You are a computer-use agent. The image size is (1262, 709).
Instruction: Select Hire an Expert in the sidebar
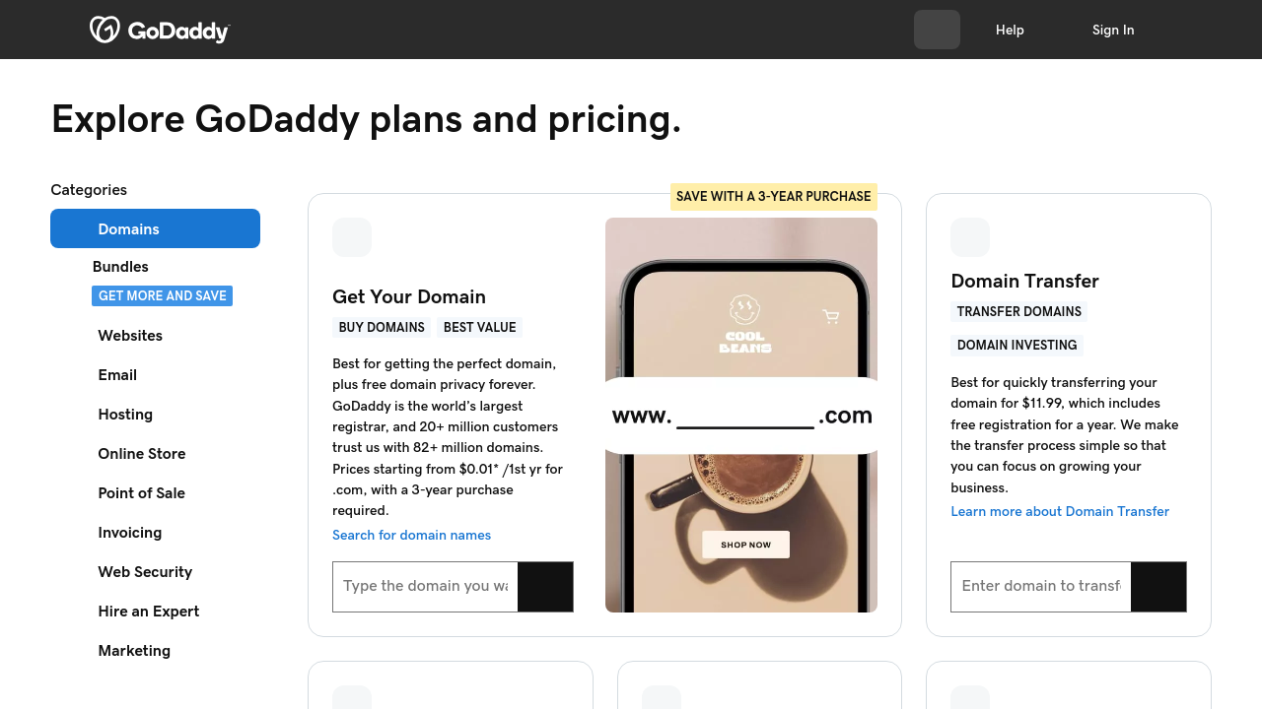pos(149,612)
